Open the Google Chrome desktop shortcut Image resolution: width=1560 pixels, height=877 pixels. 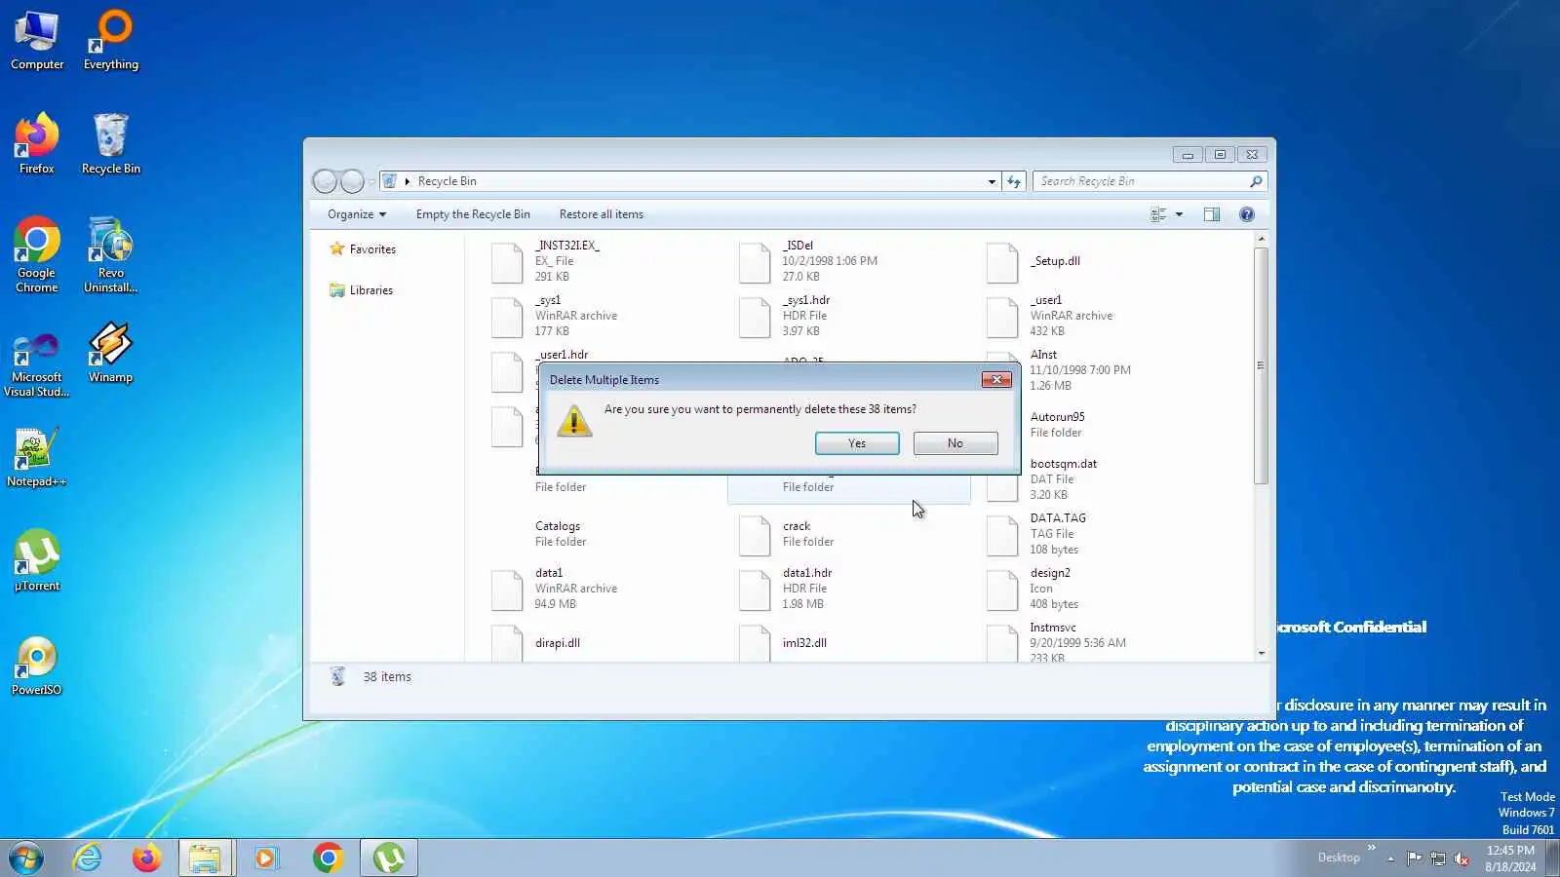pos(37,255)
